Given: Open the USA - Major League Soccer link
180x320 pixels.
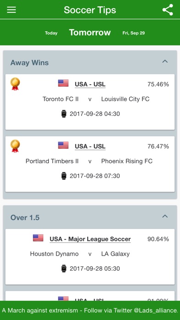Looking at the screenshot, I should pyautogui.click(x=90, y=239).
